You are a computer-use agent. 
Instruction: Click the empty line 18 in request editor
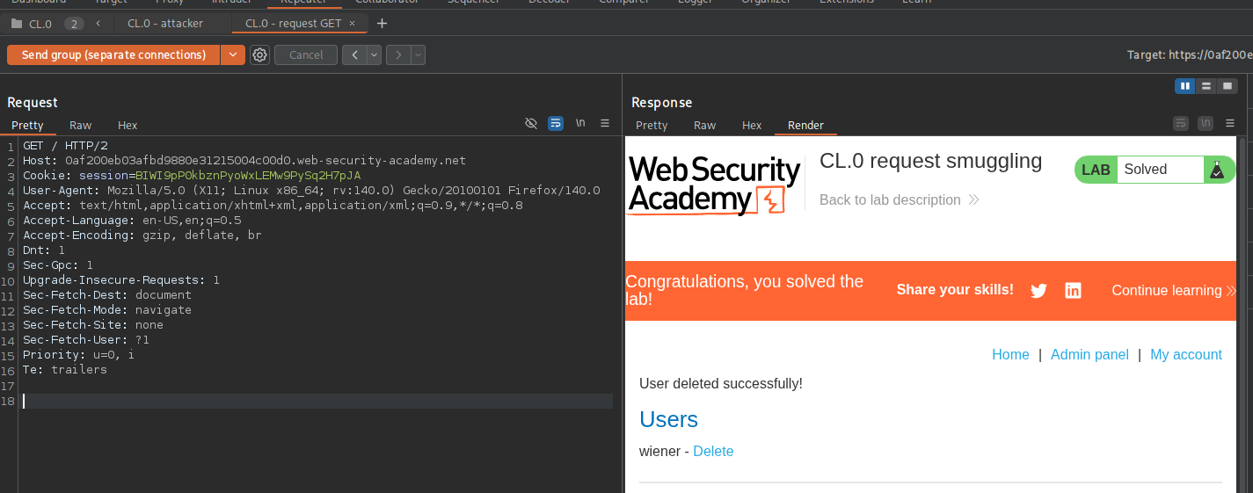point(317,402)
